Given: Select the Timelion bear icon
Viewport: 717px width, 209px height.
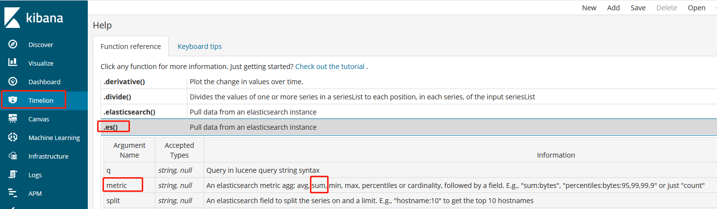Looking at the screenshot, I should 13,100.
